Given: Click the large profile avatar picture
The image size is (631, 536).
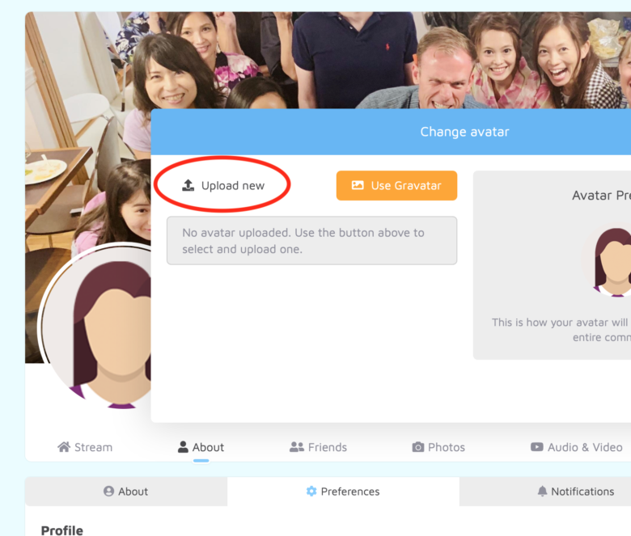Looking at the screenshot, I should [x=96, y=326].
